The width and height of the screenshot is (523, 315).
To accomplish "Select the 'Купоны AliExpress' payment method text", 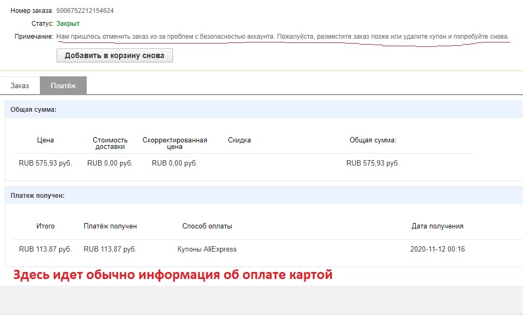I will pos(207,249).
